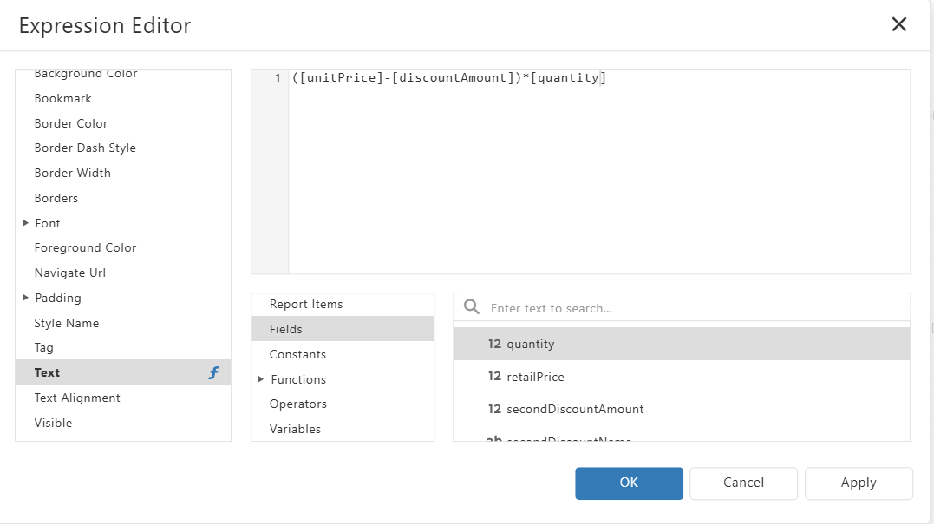Cancel the expression changes

tap(743, 483)
